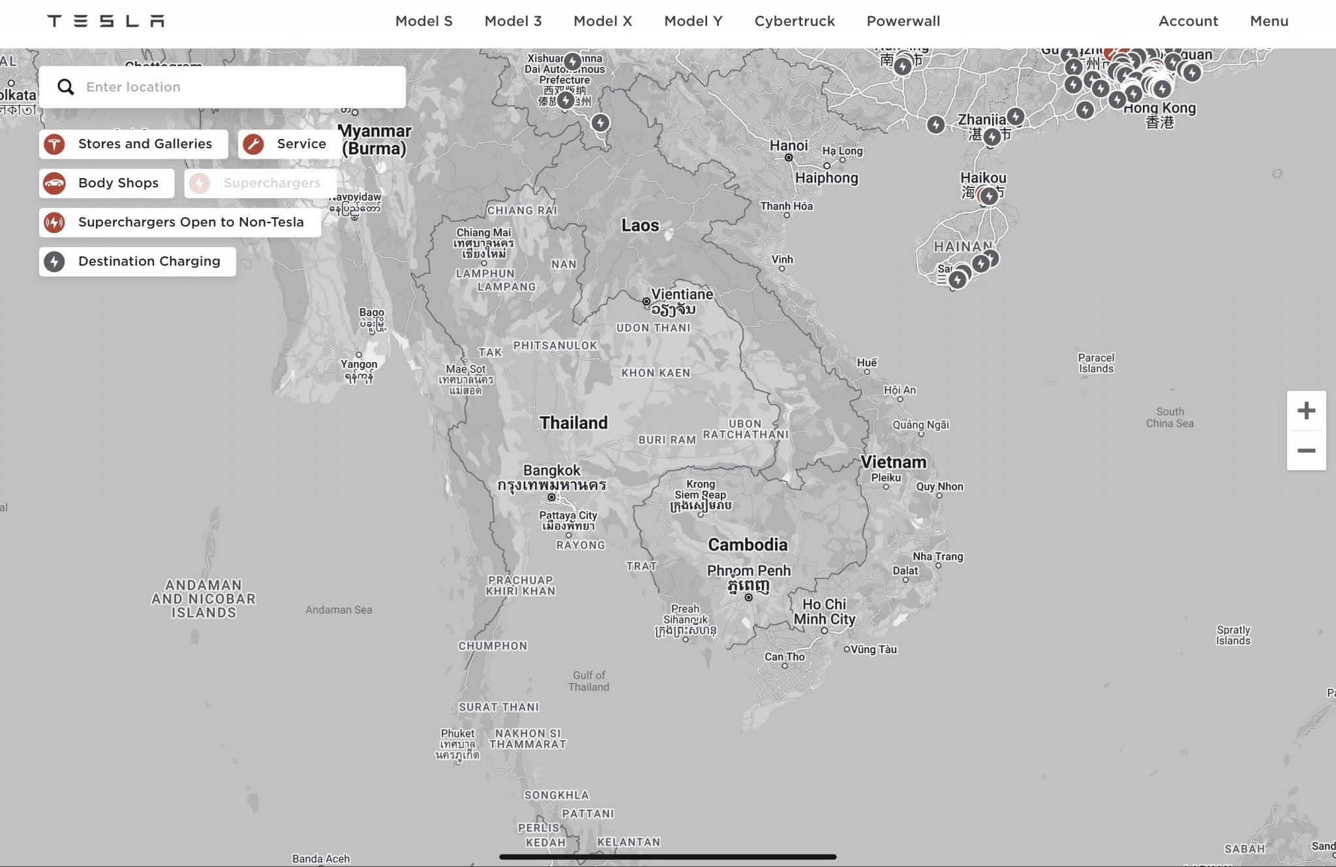Click the Account link
Viewport: 1336px width, 867px height.
click(1187, 21)
